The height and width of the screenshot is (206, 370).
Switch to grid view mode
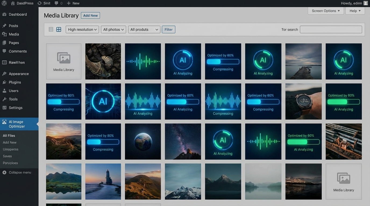pyautogui.click(x=59, y=29)
